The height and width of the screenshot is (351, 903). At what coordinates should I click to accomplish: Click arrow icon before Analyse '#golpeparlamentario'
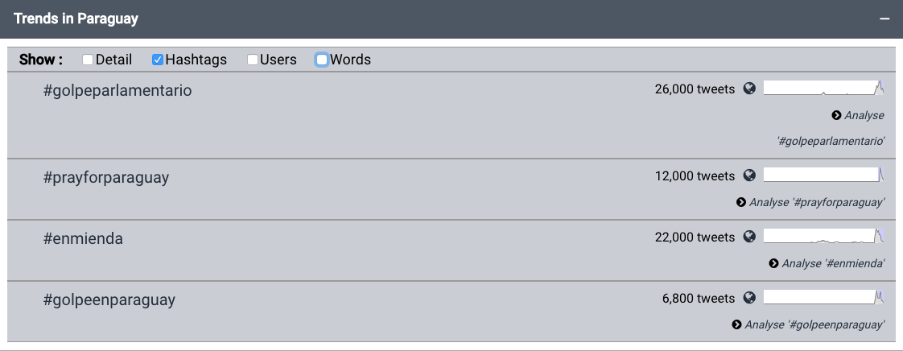pyautogui.click(x=837, y=115)
